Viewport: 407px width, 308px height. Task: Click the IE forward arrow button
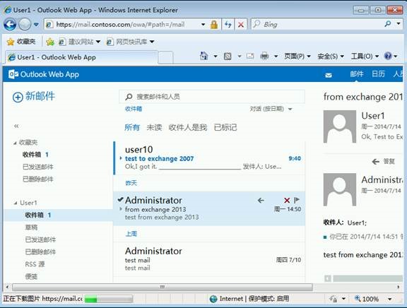click(x=25, y=25)
